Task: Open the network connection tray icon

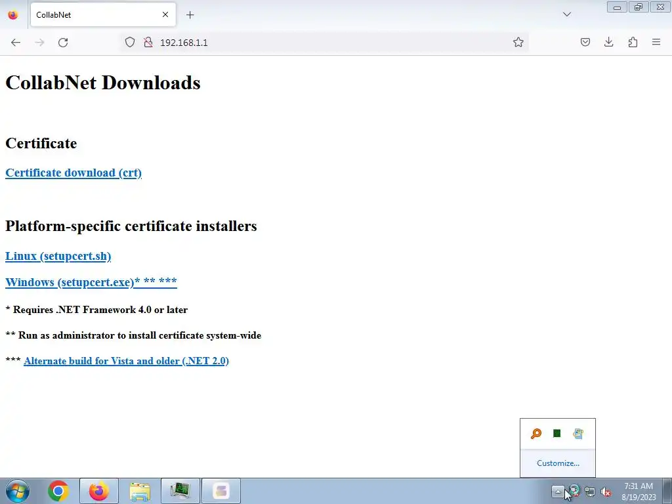Action: click(590, 492)
